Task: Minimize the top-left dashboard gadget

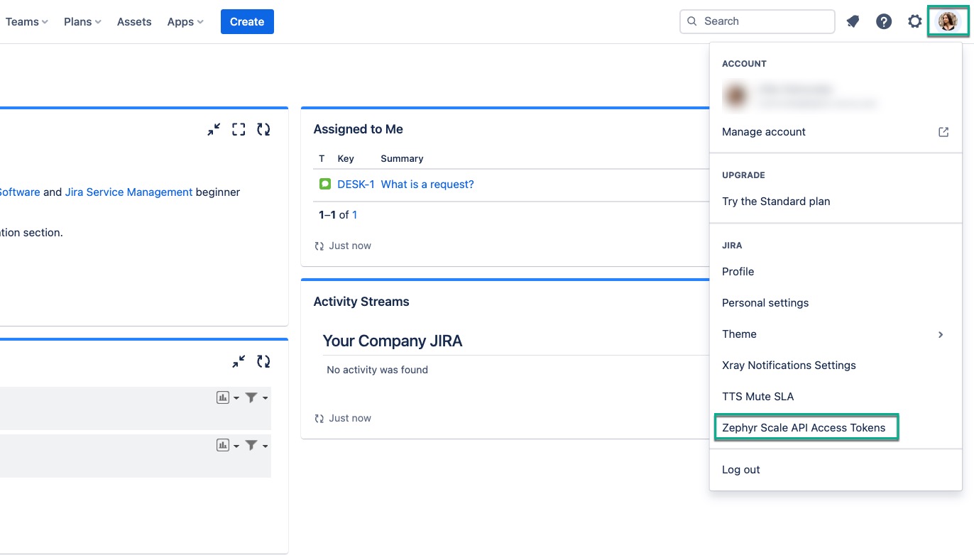Action: (x=214, y=129)
